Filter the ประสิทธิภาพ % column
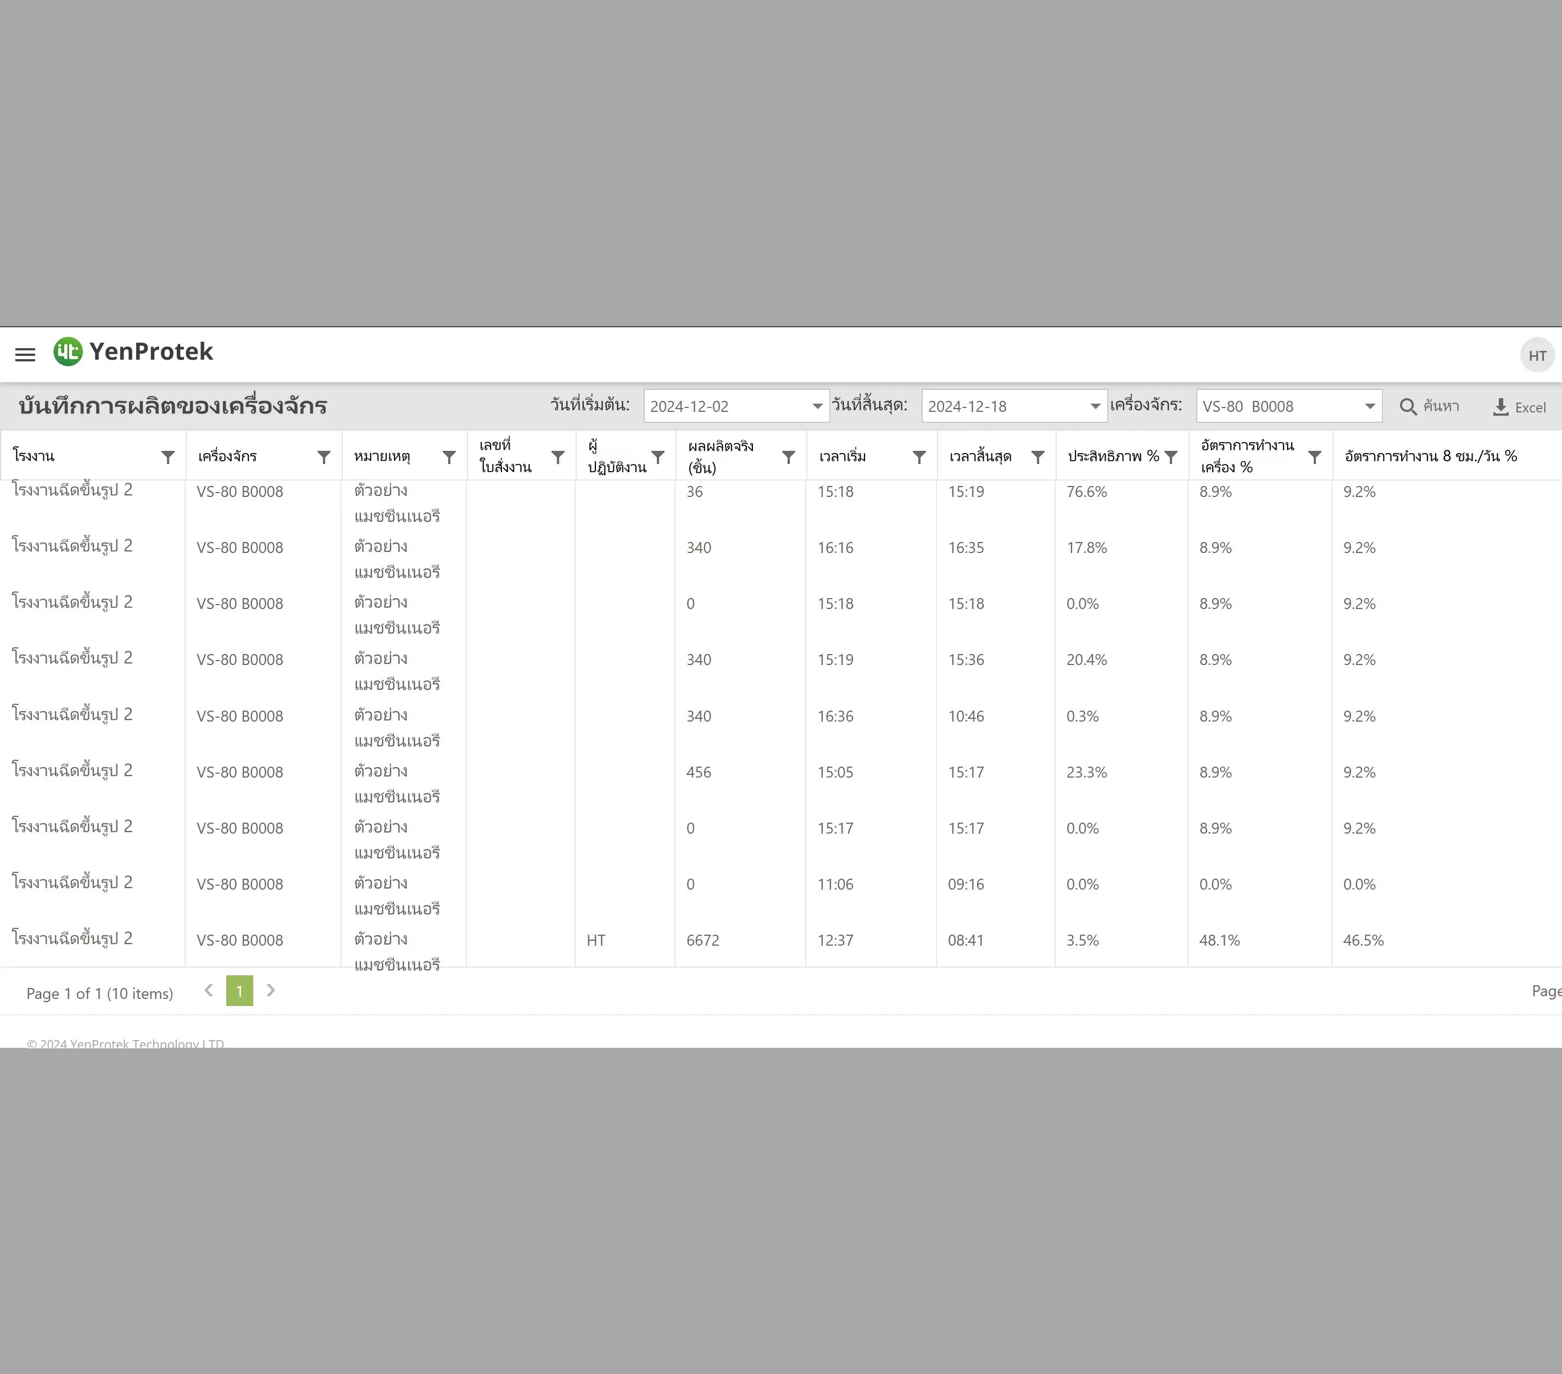 1171,457
